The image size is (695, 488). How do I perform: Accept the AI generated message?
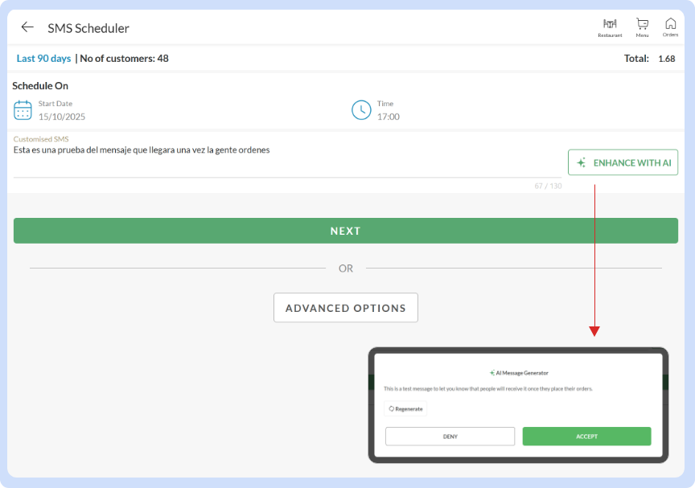586,437
